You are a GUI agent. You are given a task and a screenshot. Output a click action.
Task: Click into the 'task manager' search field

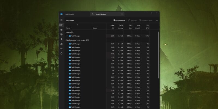[107, 14]
